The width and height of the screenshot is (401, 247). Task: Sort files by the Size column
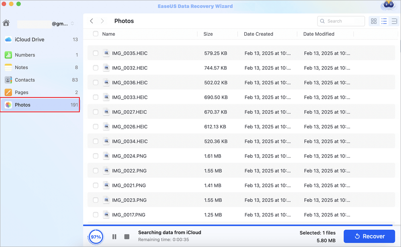point(208,34)
